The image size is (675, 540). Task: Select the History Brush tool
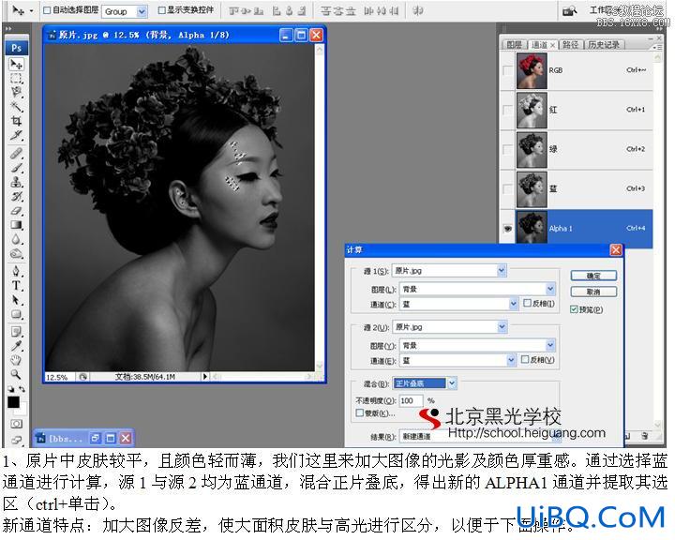16,196
